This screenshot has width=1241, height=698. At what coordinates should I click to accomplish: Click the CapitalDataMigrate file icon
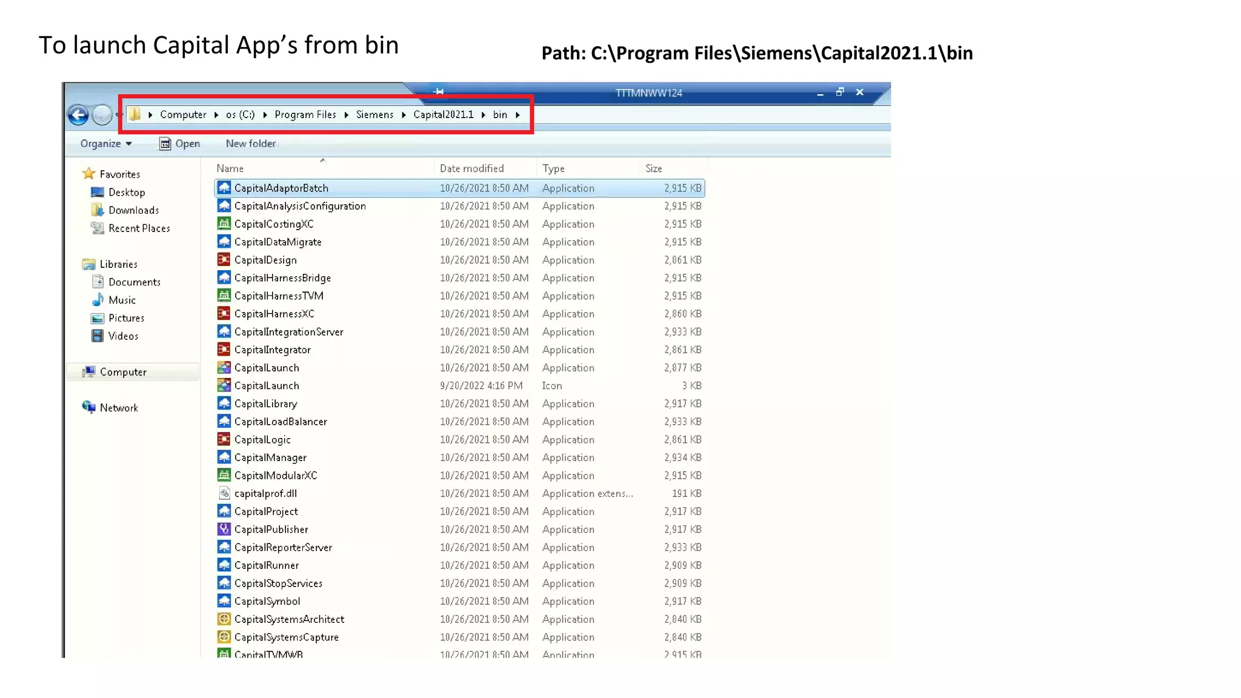224,242
